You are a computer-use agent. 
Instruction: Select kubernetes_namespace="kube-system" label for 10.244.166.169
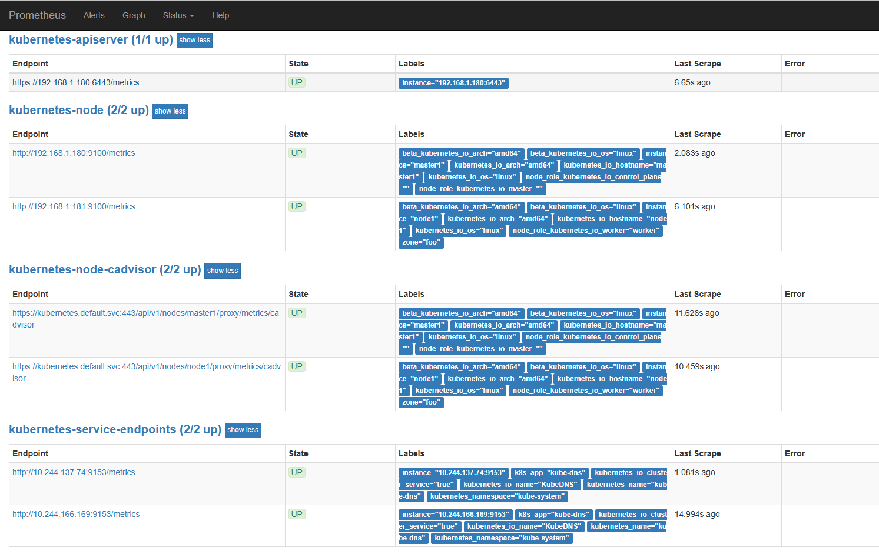[502, 538]
